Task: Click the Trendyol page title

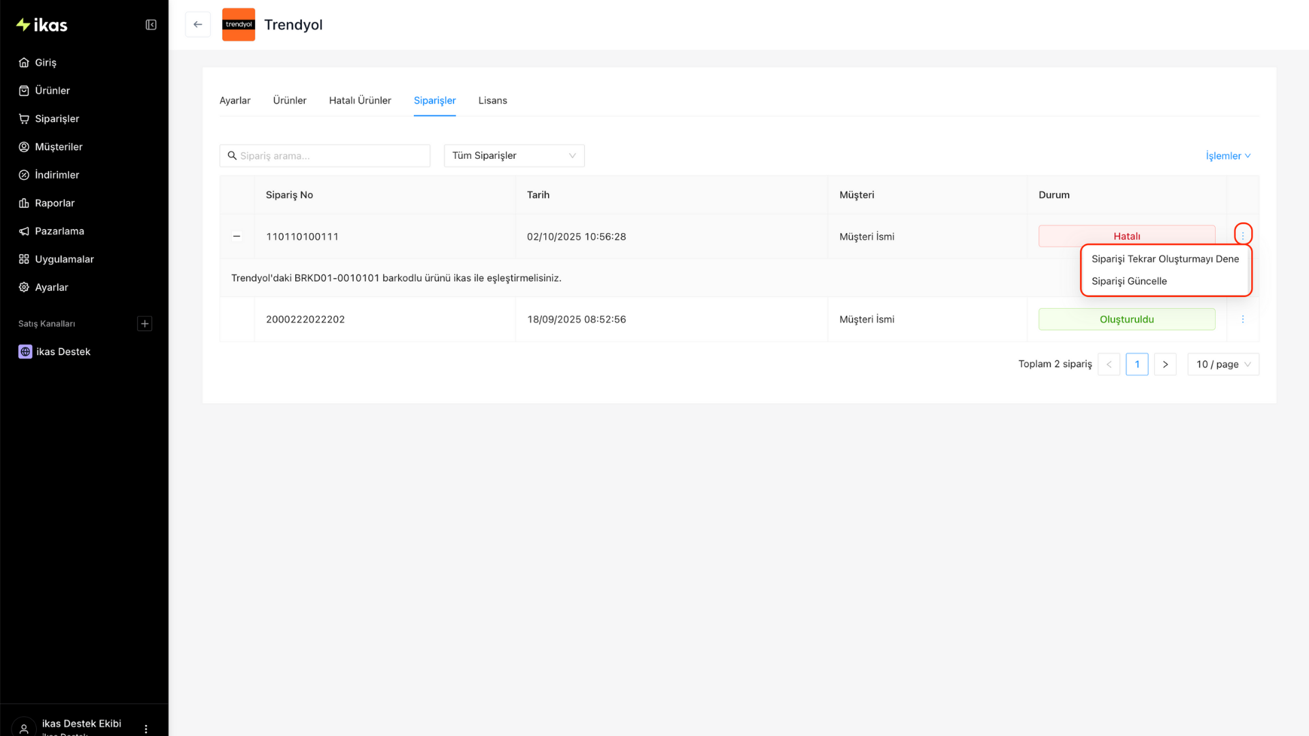Action: pyautogui.click(x=293, y=25)
